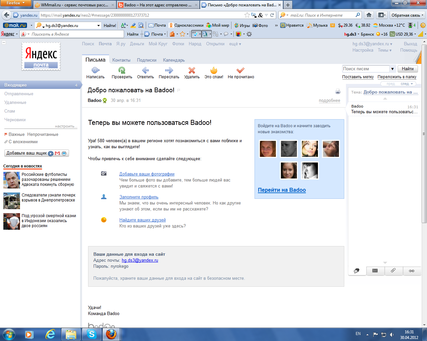Click the Найти button next to Поиск писем

click(408, 69)
